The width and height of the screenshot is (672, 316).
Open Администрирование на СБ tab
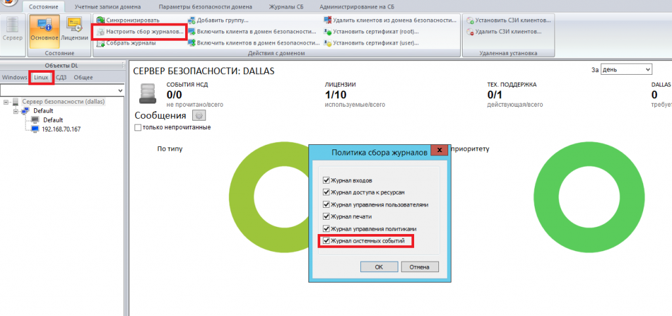(357, 7)
